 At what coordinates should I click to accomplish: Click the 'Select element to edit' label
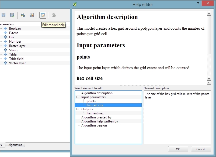[x=88, y=88]
